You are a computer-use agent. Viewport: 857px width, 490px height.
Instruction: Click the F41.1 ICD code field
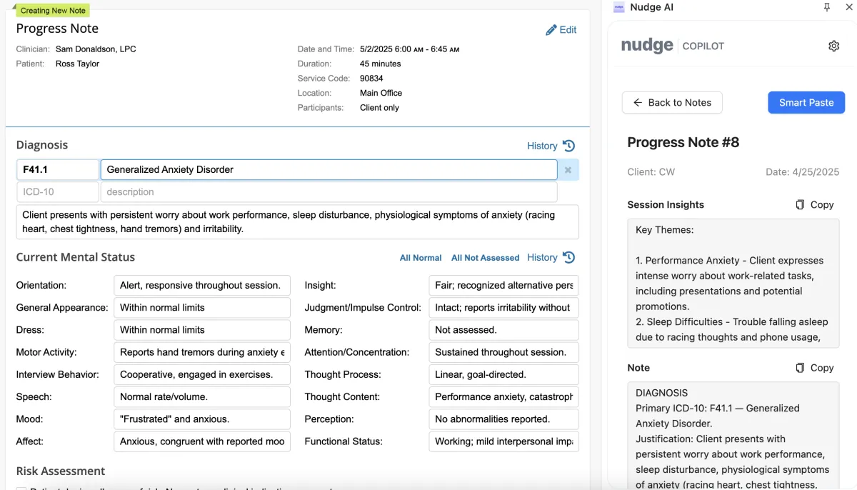coord(58,170)
